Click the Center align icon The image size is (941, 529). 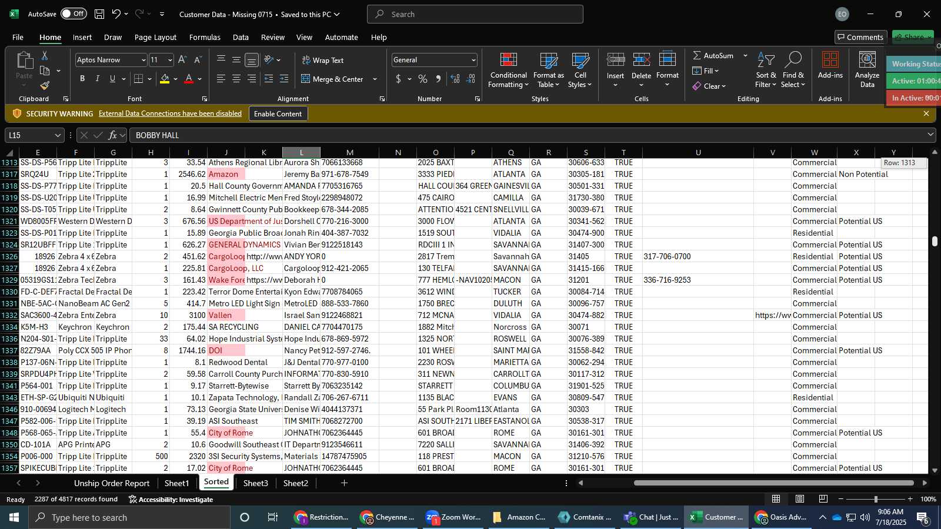[236, 79]
